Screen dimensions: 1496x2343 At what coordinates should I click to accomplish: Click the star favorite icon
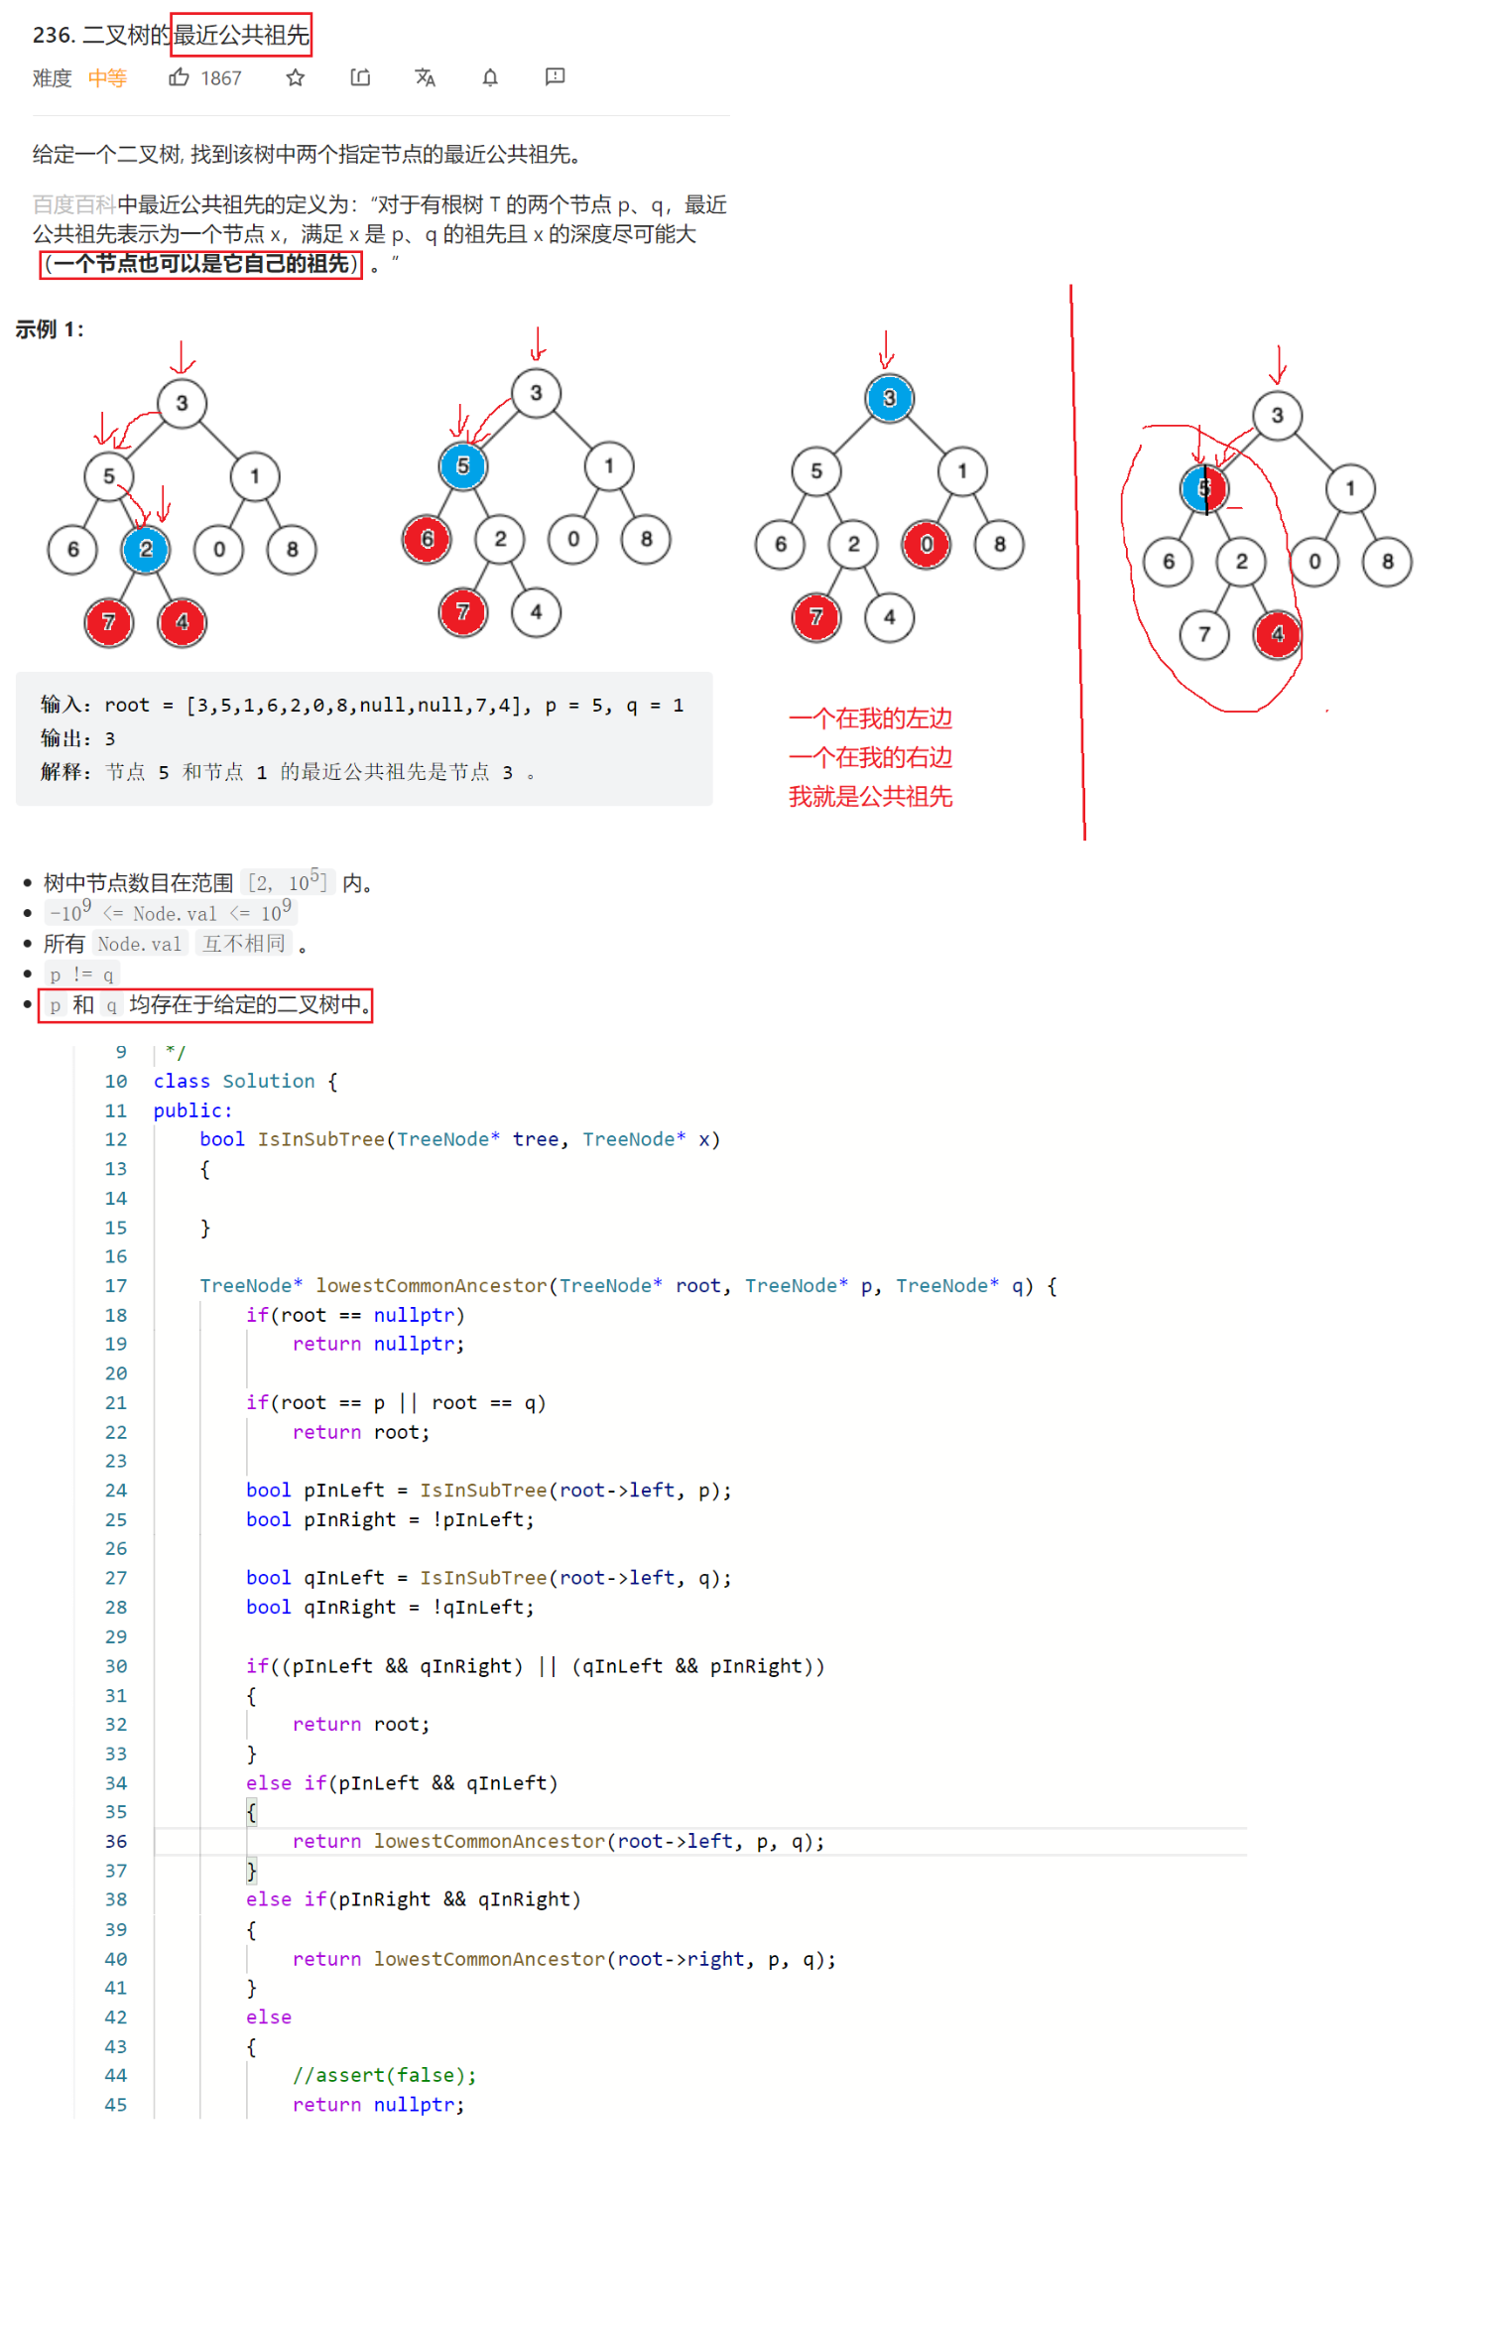click(296, 77)
